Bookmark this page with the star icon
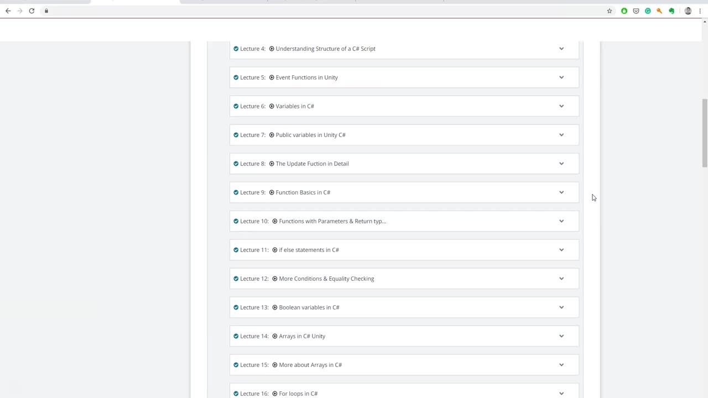708x398 pixels. tap(610, 11)
